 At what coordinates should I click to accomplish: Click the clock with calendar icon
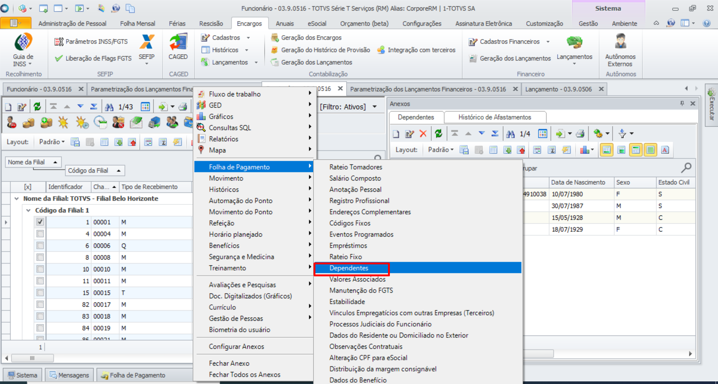(100, 122)
